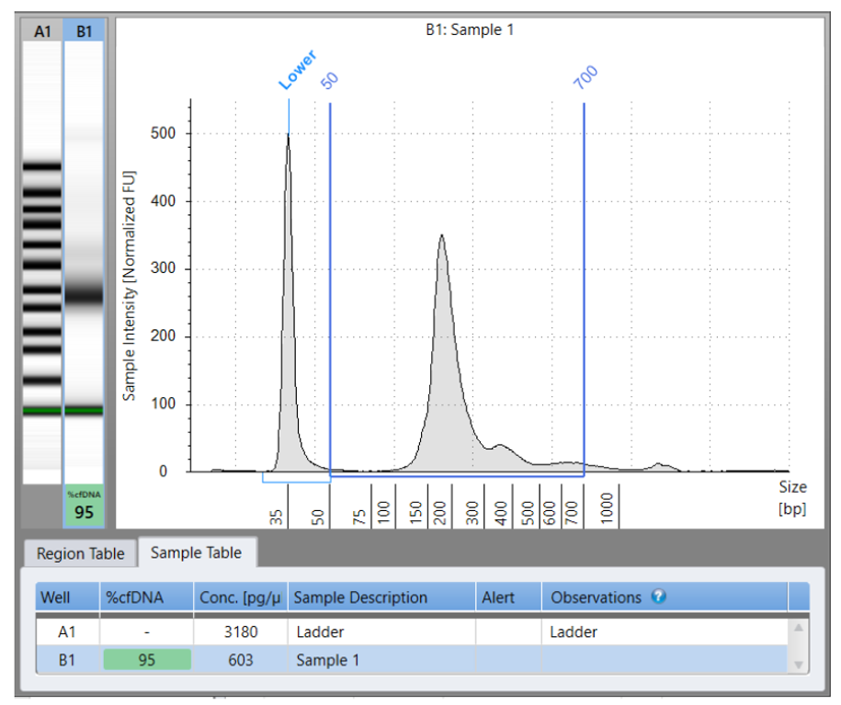The image size is (841, 705).
Task: Sort by the Sample Description column header
Action: [381, 597]
